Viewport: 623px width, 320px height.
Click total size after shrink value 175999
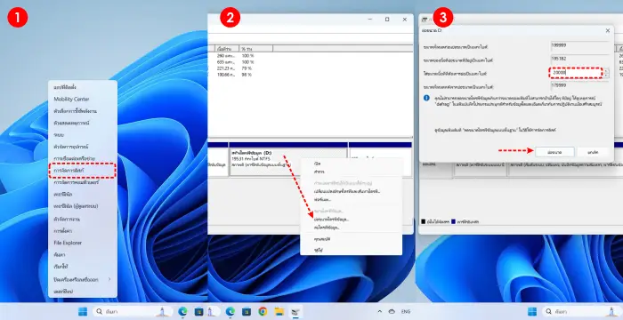[x=578, y=85]
